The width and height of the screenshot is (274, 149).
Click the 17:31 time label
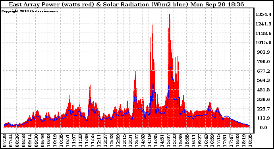tap(225, 141)
